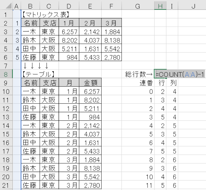Click cell 1,631 in row 16
Screen dimensions: 206x190
click(90, 143)
